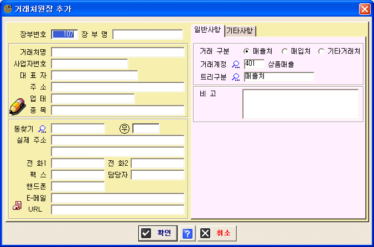Focus the 장부명 input field
The width and height of the screenshot is (374, 247).
tap(148, 35)
